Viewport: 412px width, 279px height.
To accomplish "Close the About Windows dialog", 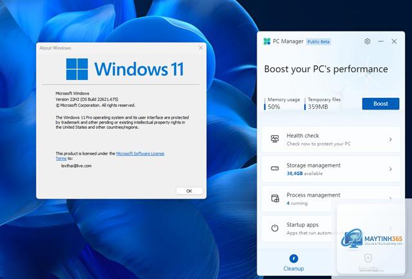I will click(x=201, y=48).
